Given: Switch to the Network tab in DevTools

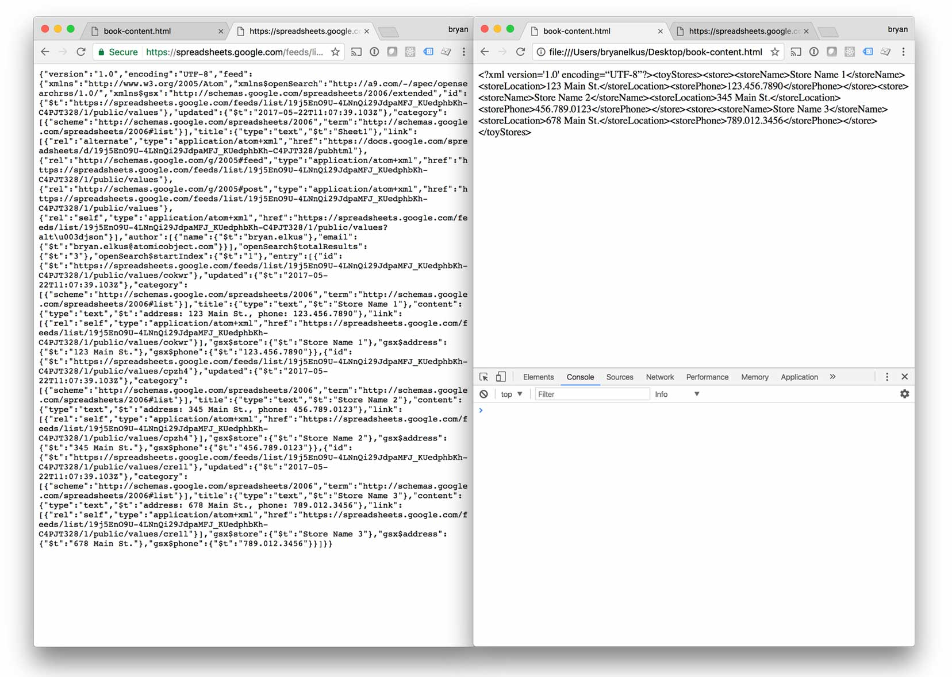Looking at the screenshot, I should [659, 377].
